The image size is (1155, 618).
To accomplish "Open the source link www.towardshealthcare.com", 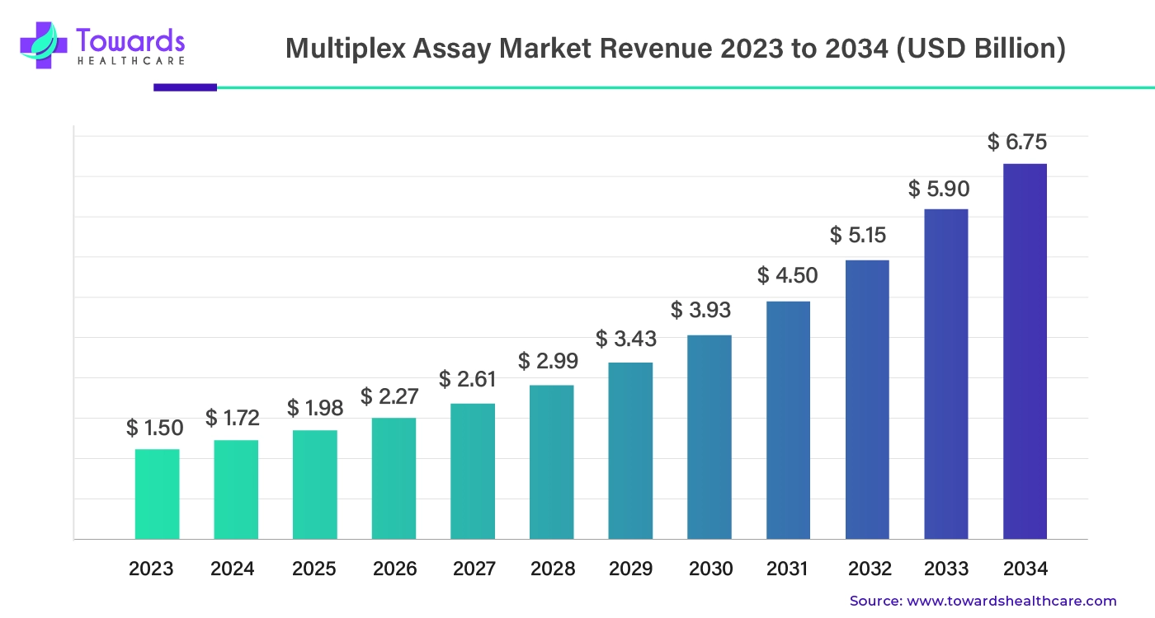I will point(1012,602).
